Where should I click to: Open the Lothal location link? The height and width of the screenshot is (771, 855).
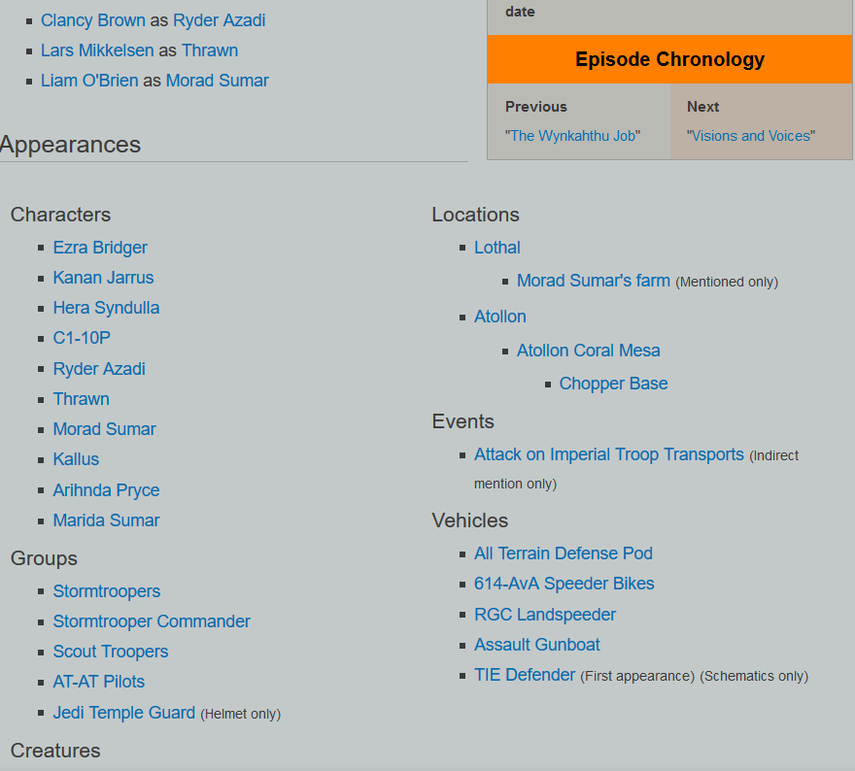[497, 248]
